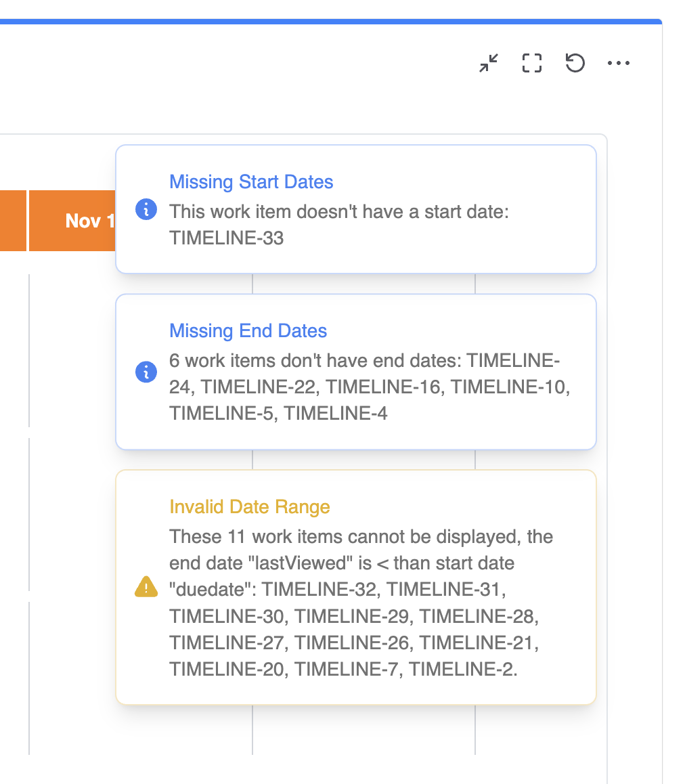685x784 pixels.
Task: Select work item TIMELINE-24 in the list
Action: pyautogui.click(x=514, y=361)
